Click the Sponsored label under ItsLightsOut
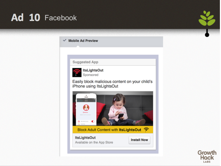Image resolution: width=221 pixels, height=166 pixels. (91, 75)
